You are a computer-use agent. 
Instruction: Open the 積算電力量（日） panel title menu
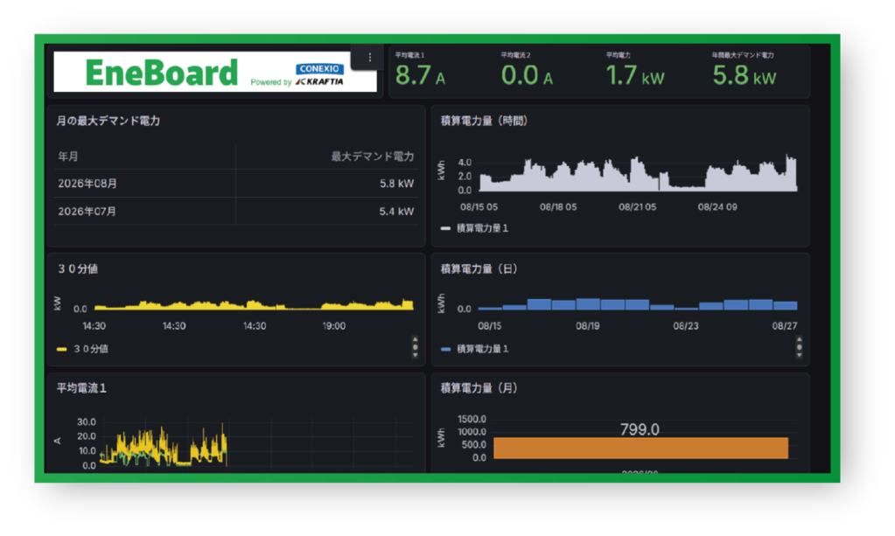pyautogui.click(x=479, y=268)
